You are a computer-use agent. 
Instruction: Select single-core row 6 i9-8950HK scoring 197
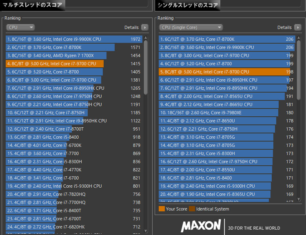tap(227, 80)
